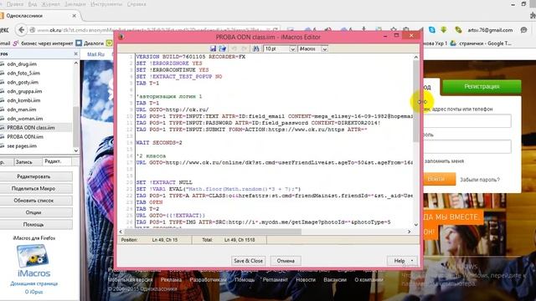
Task: Open the Mail.Ru link on page
Action: coord(95,54)
